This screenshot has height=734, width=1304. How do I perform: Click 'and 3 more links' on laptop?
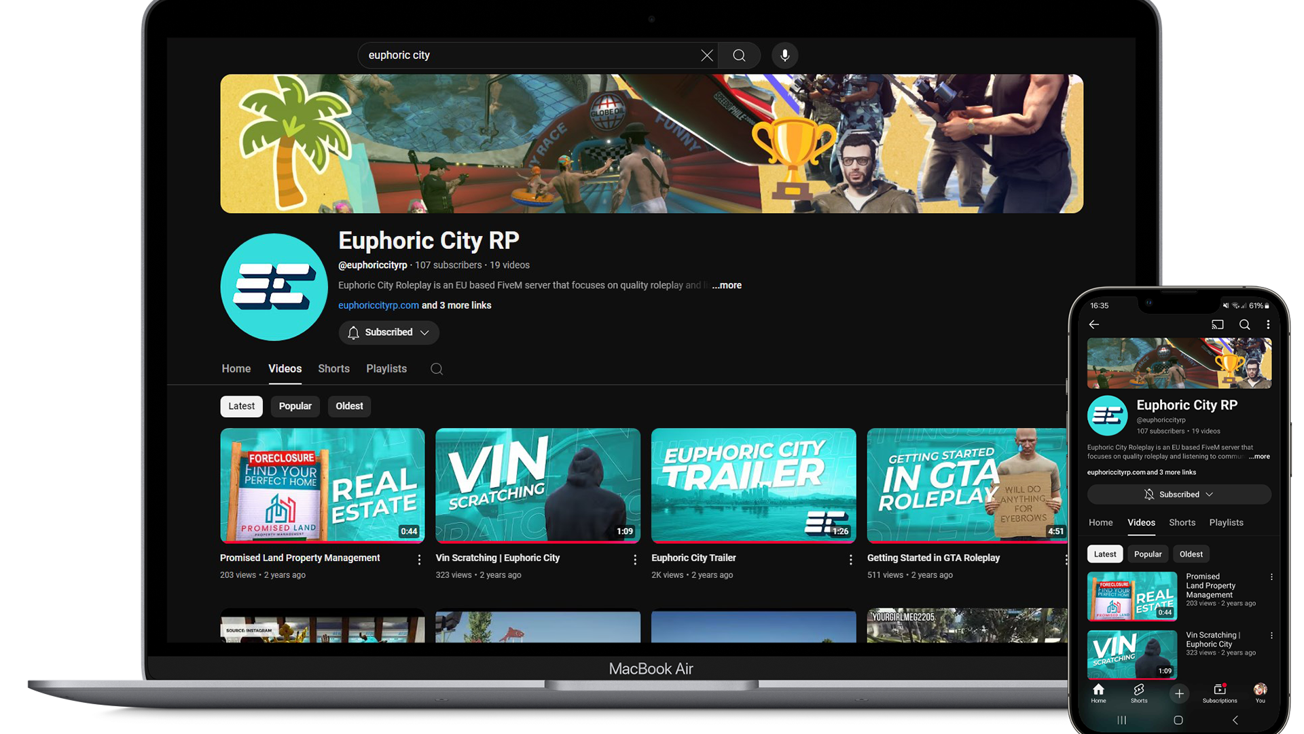[456, 306]
